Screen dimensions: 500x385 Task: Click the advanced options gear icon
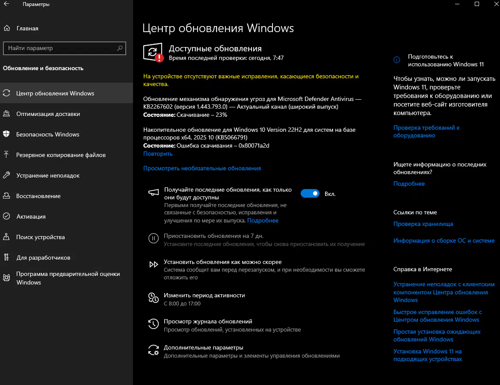click(153, 350)
